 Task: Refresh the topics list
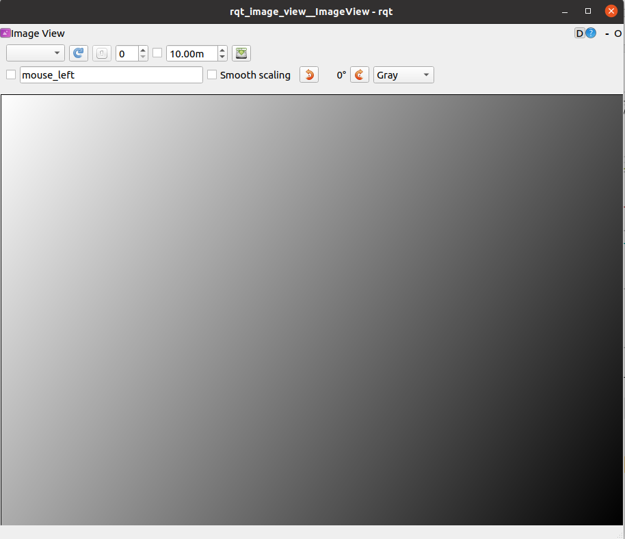click(x=79, y=53)
